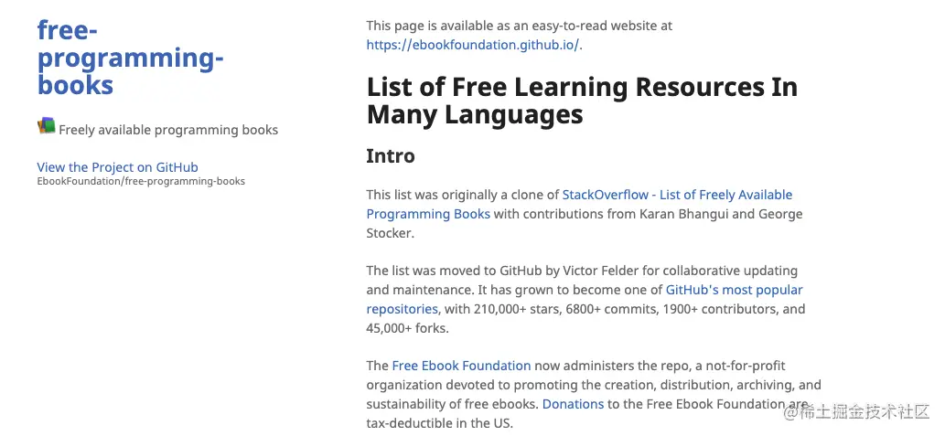Open View the Project on GitHub link
This screenshot has width=945, height=436.
(x=117, y=167)
